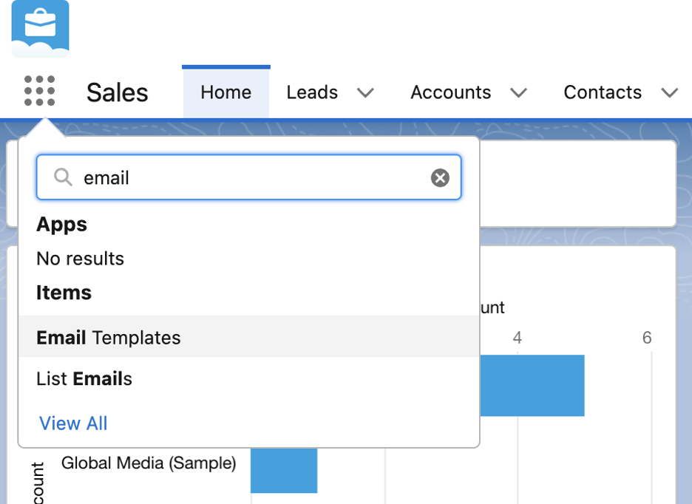The width and height of the screenshot is (692, 504).
Task: Expand the Accounts dropdown chevron
Action: point(518,93)
